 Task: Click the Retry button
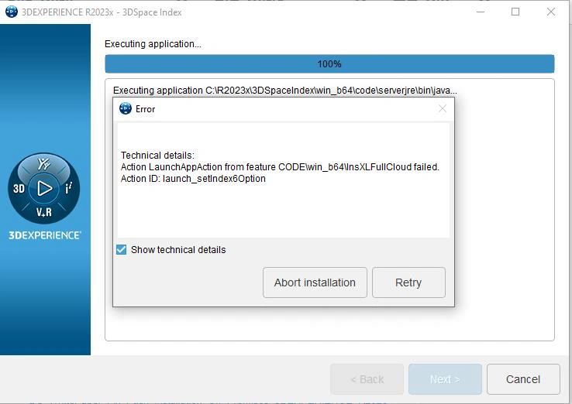click(408, 282)
